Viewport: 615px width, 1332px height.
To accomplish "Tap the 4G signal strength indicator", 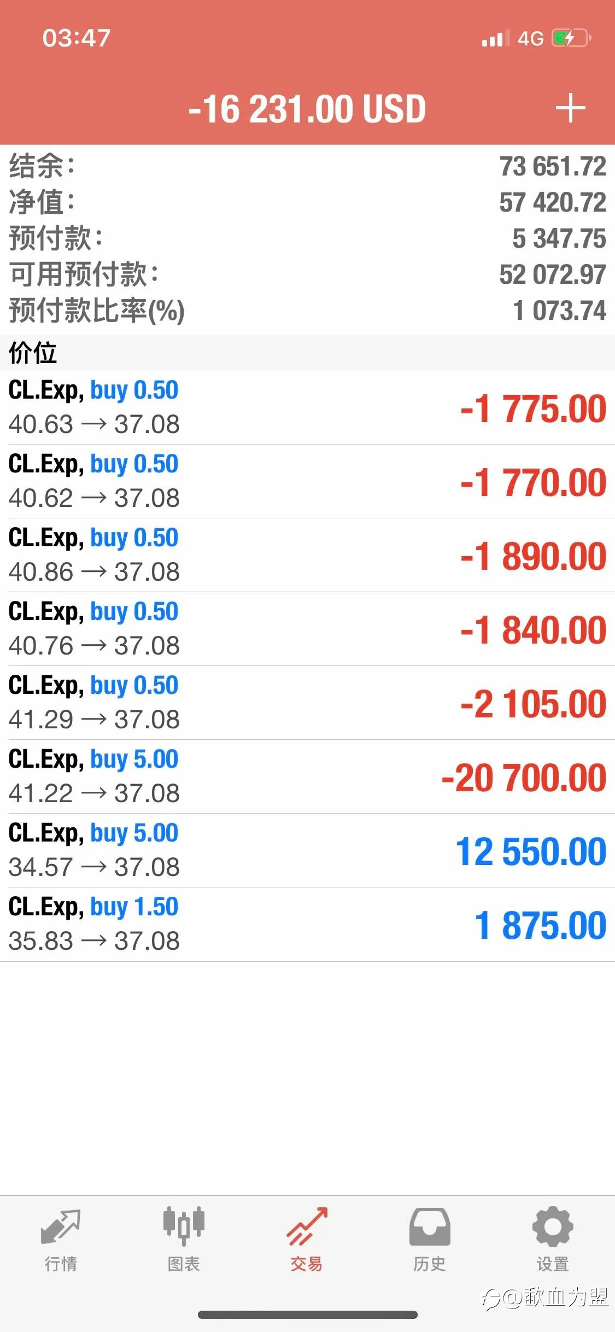I will (512, 38).
